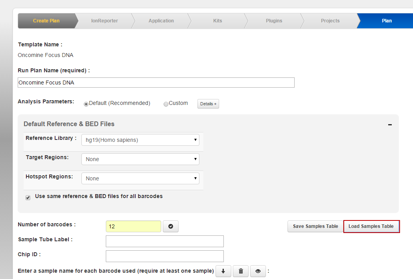Click the down-arrow fill icon for sample names
This screenshot has height=279, width=413.
pos(223,271)
